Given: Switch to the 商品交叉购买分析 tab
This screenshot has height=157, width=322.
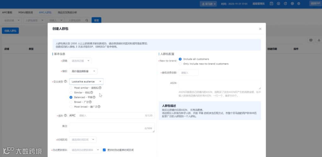Looking at the screenshot, I should [x=67, y=13].
